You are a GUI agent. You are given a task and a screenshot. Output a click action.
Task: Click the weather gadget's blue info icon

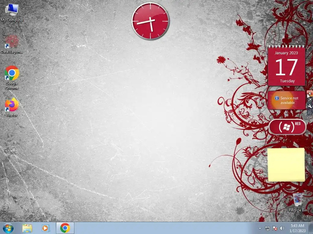(277, 98)
